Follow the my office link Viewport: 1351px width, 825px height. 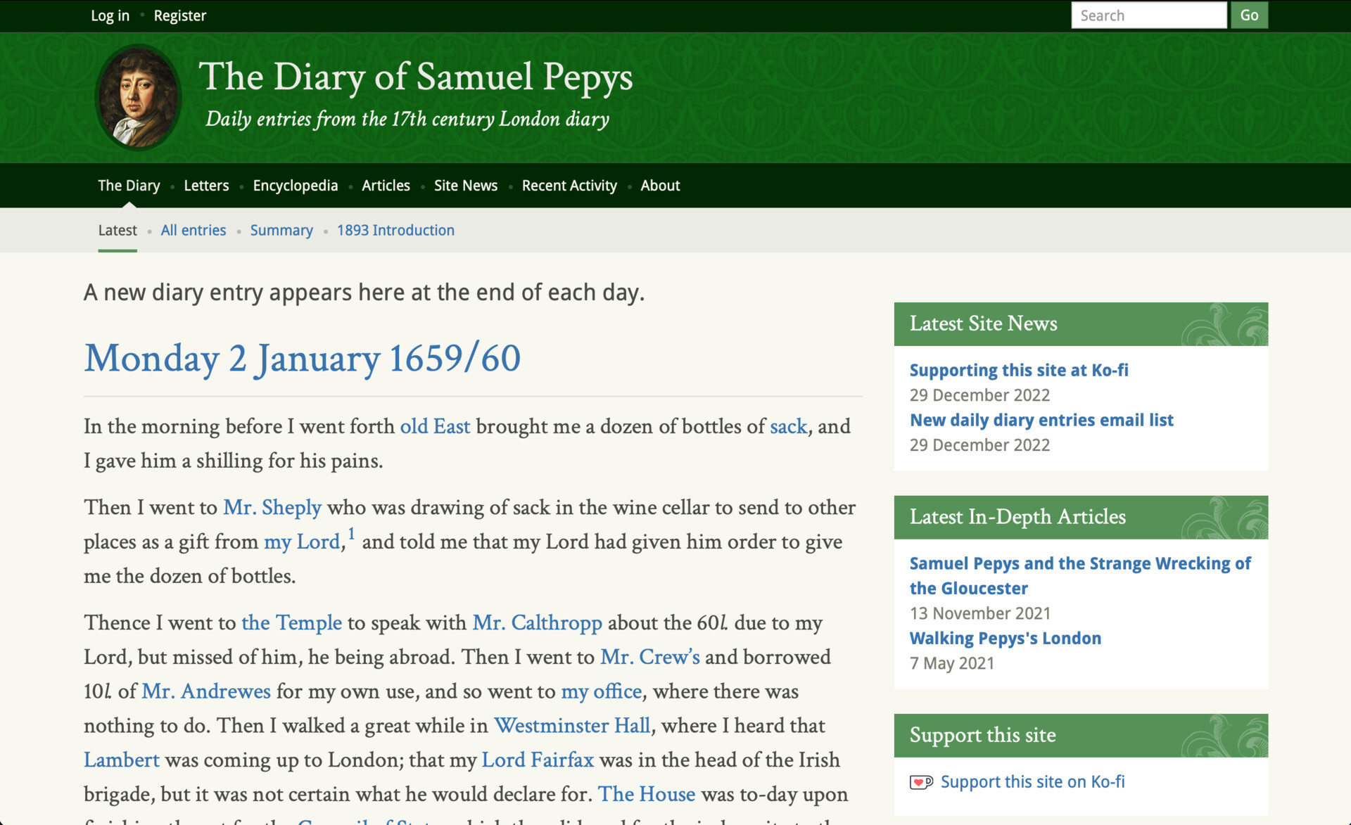coord(602,691)
